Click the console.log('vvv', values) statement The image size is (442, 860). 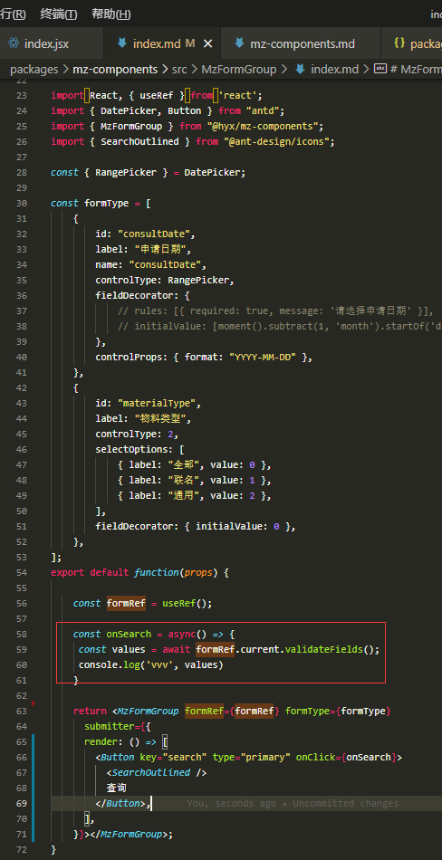[151, 665]
